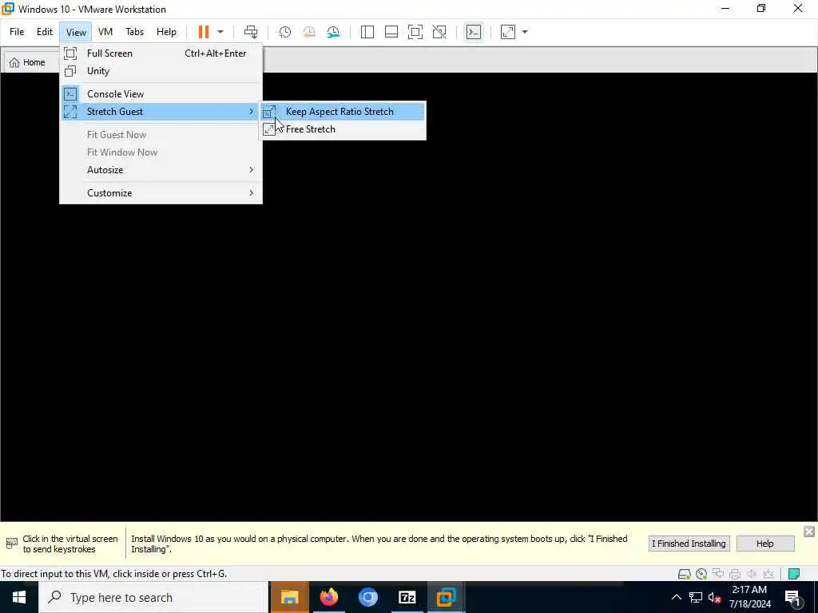Click the sound card status icon
The width and height of the screenshot is (818, 613).
point(751,574)
